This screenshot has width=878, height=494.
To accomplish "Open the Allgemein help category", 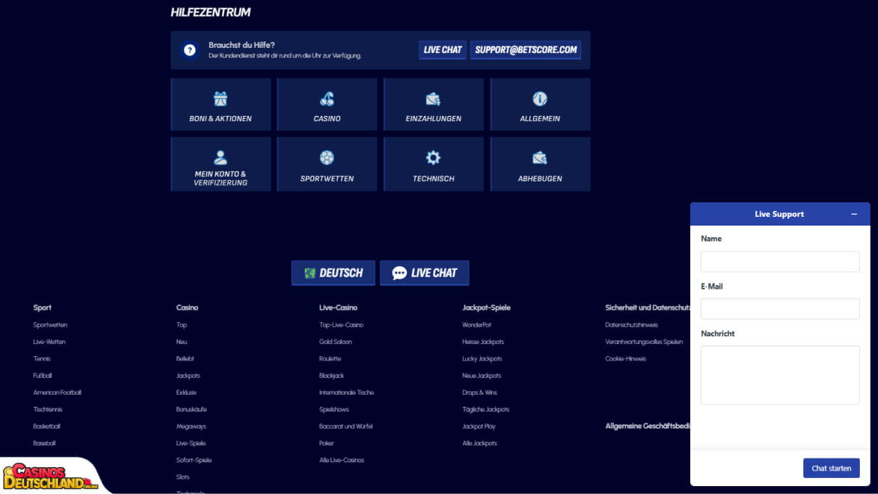I will [x=540, y=104].
